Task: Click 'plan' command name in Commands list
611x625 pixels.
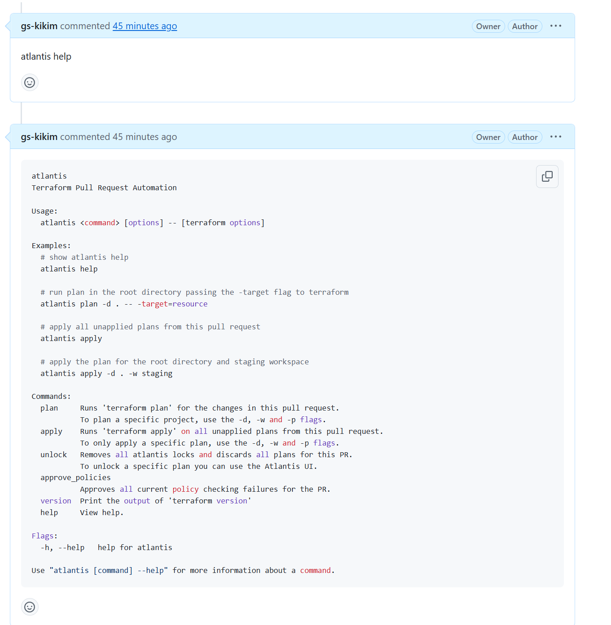Action: [49, 408]
